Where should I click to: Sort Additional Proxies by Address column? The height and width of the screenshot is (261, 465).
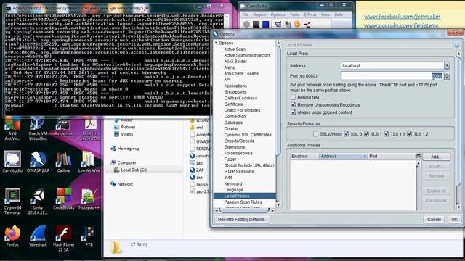[343, 157]
